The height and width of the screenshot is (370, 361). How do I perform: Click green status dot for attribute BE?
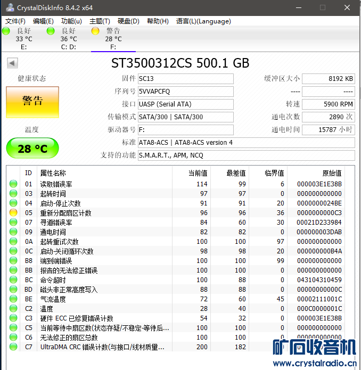click(13, 299)
